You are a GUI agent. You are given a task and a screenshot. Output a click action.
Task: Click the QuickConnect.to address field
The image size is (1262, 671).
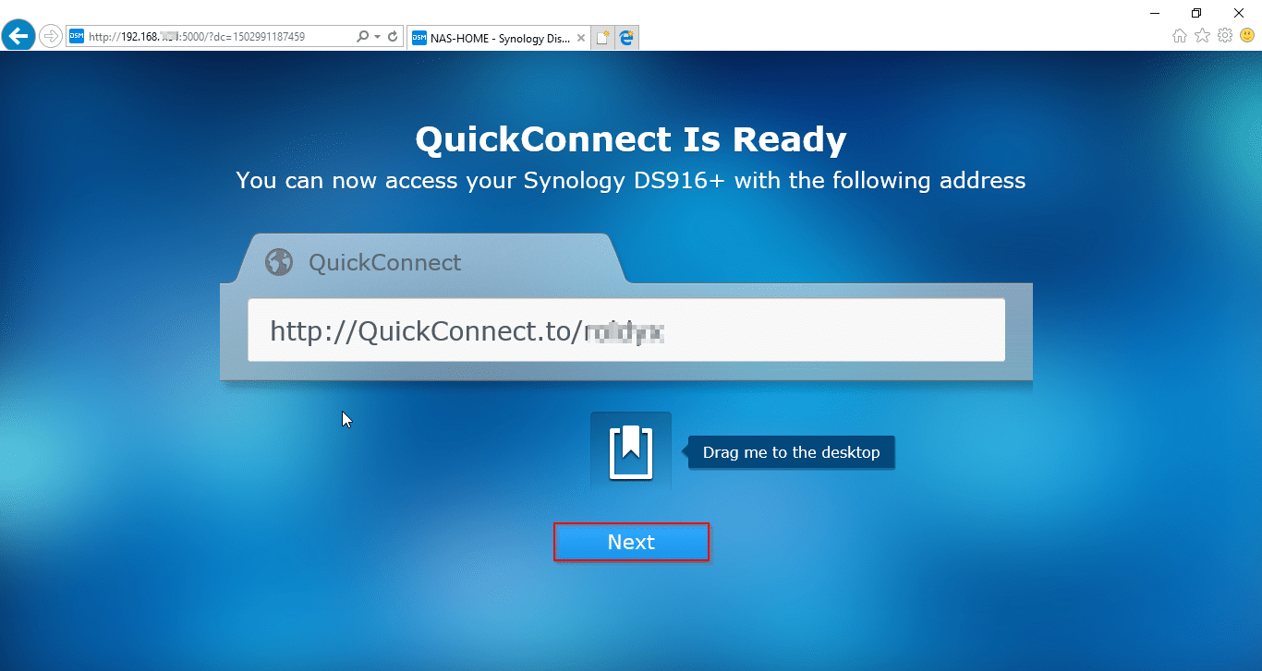626,330
